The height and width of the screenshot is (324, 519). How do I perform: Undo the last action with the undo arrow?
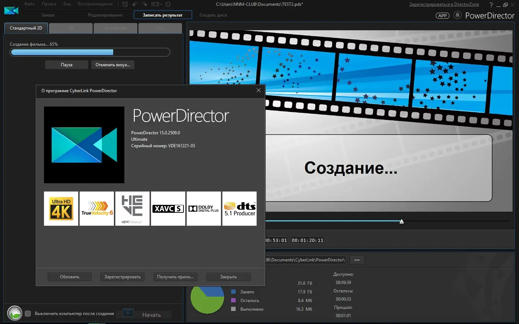135,4
